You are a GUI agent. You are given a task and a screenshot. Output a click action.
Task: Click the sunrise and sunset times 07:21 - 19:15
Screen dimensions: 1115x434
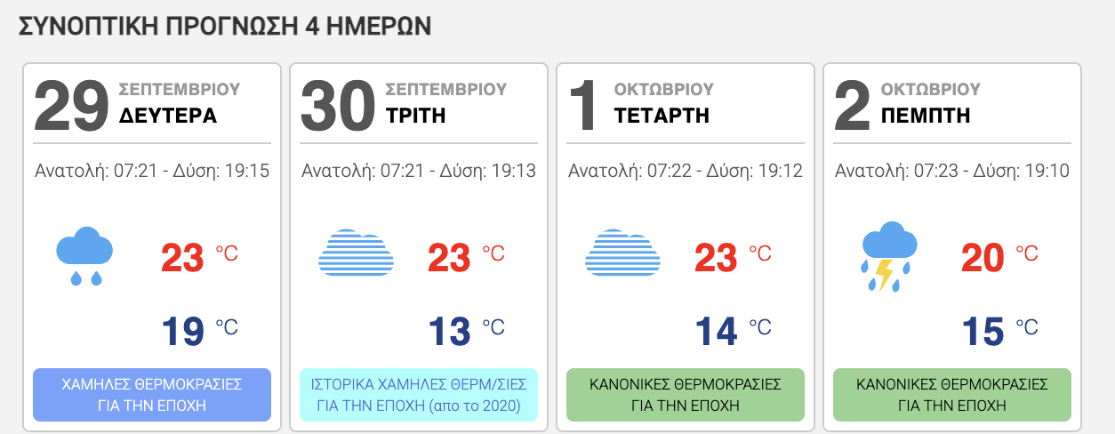coord(152,171)
